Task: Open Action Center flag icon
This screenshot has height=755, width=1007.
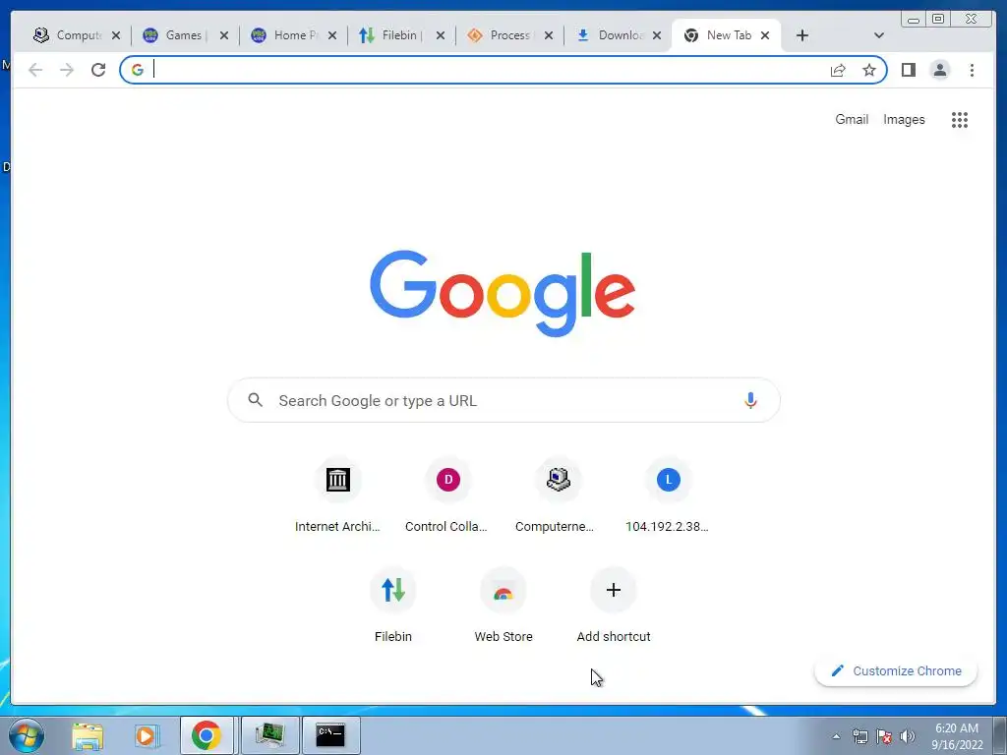Action: 884,736
